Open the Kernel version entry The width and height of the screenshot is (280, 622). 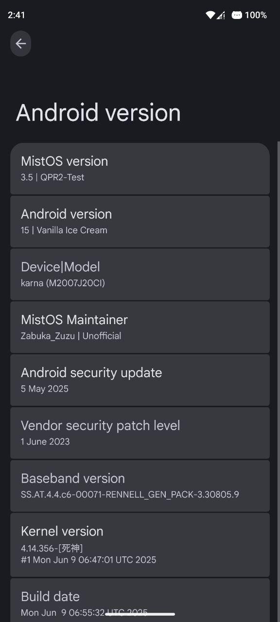[x=140, y=545]
